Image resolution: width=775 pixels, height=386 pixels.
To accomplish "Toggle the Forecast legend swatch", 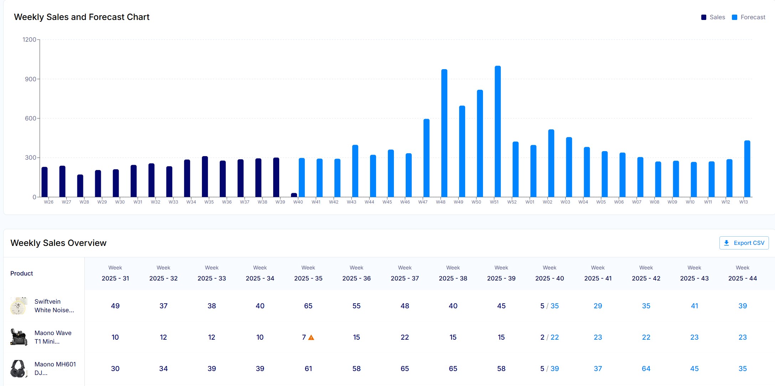I will pyautogui.click(x=734, y=17).
